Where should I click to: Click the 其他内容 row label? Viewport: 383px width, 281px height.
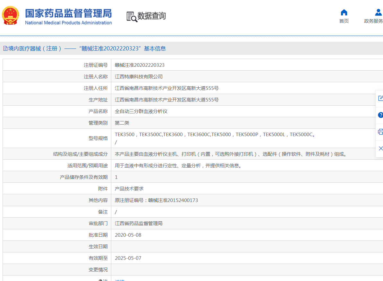click(x=98, y=200)
